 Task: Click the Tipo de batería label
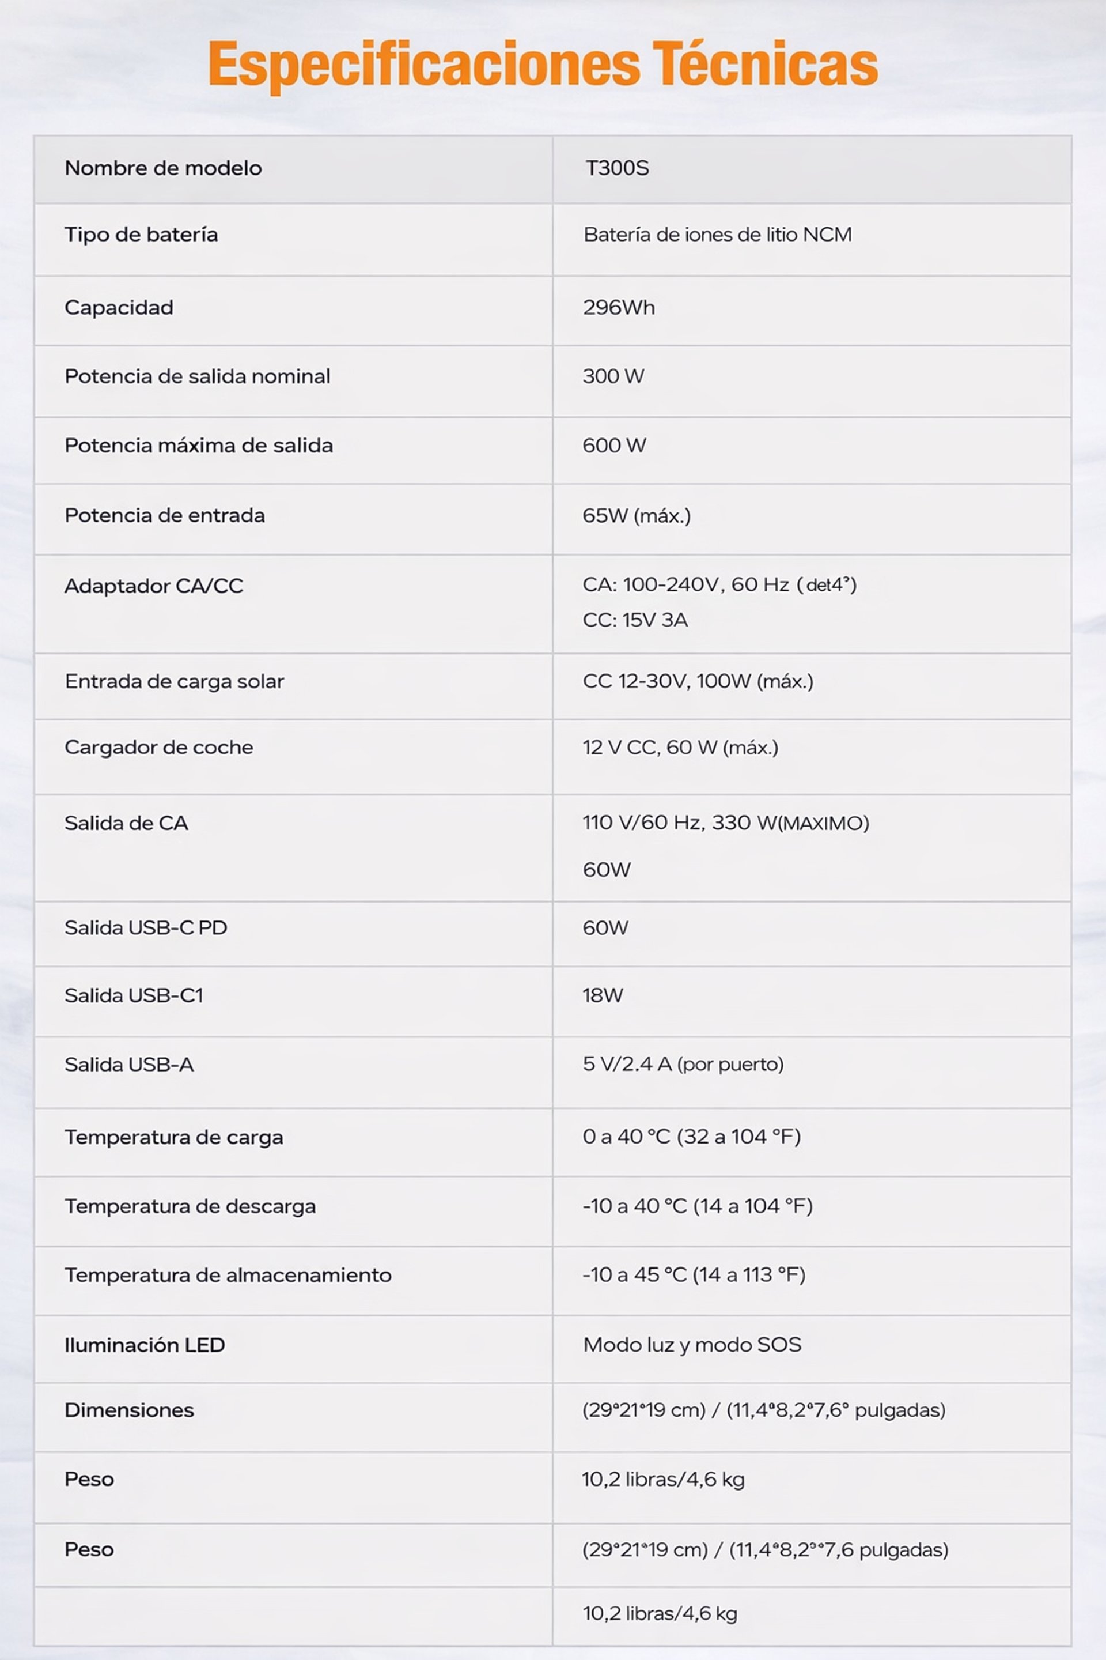point(141,235)
